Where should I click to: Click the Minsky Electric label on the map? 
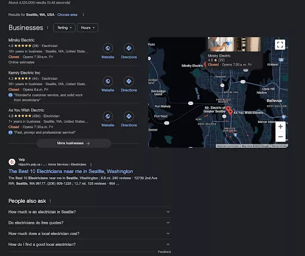(192, 66)
